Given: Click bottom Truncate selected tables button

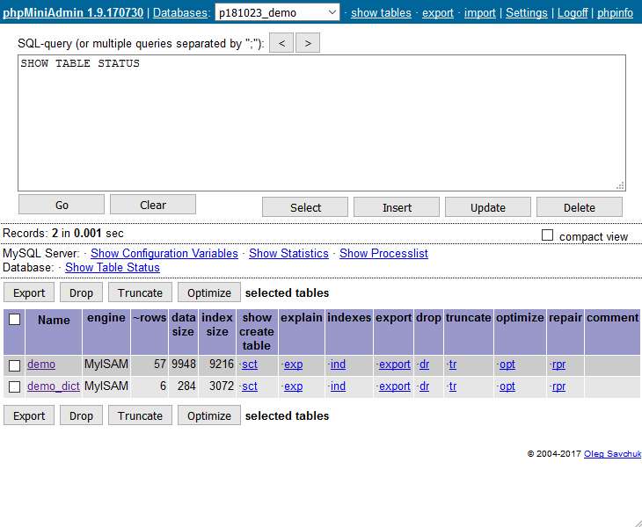Looking at the screenshot, I should coord(140,415).
